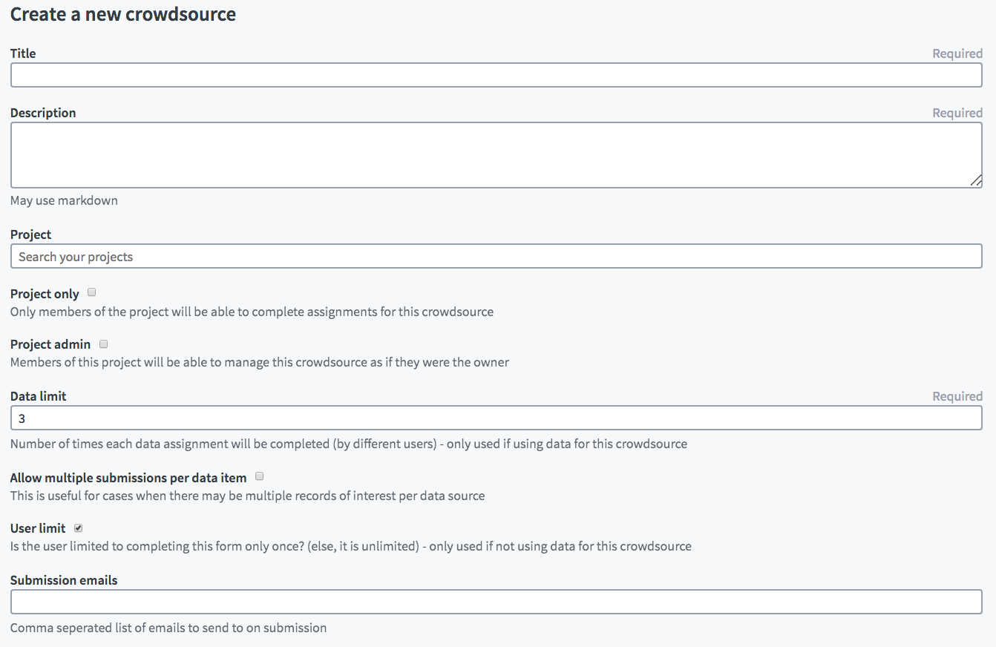Uncheck the User limit checkbox
This screenshot has width=996, height=647.
pos(79,528)
